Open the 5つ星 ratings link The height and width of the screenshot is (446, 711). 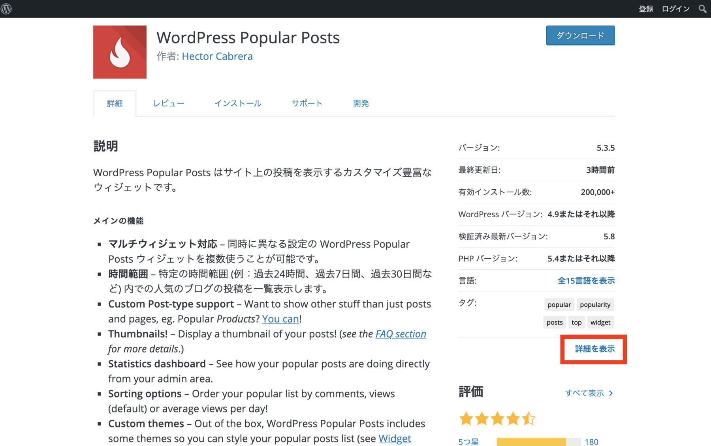pyautogui.click(x=468, y=442)
